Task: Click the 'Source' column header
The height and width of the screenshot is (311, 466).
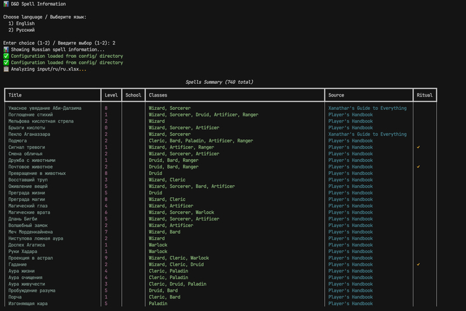Action: pos(336,95)
